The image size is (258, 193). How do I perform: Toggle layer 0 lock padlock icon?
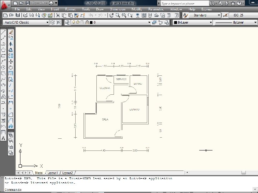(x=87, y=22)
